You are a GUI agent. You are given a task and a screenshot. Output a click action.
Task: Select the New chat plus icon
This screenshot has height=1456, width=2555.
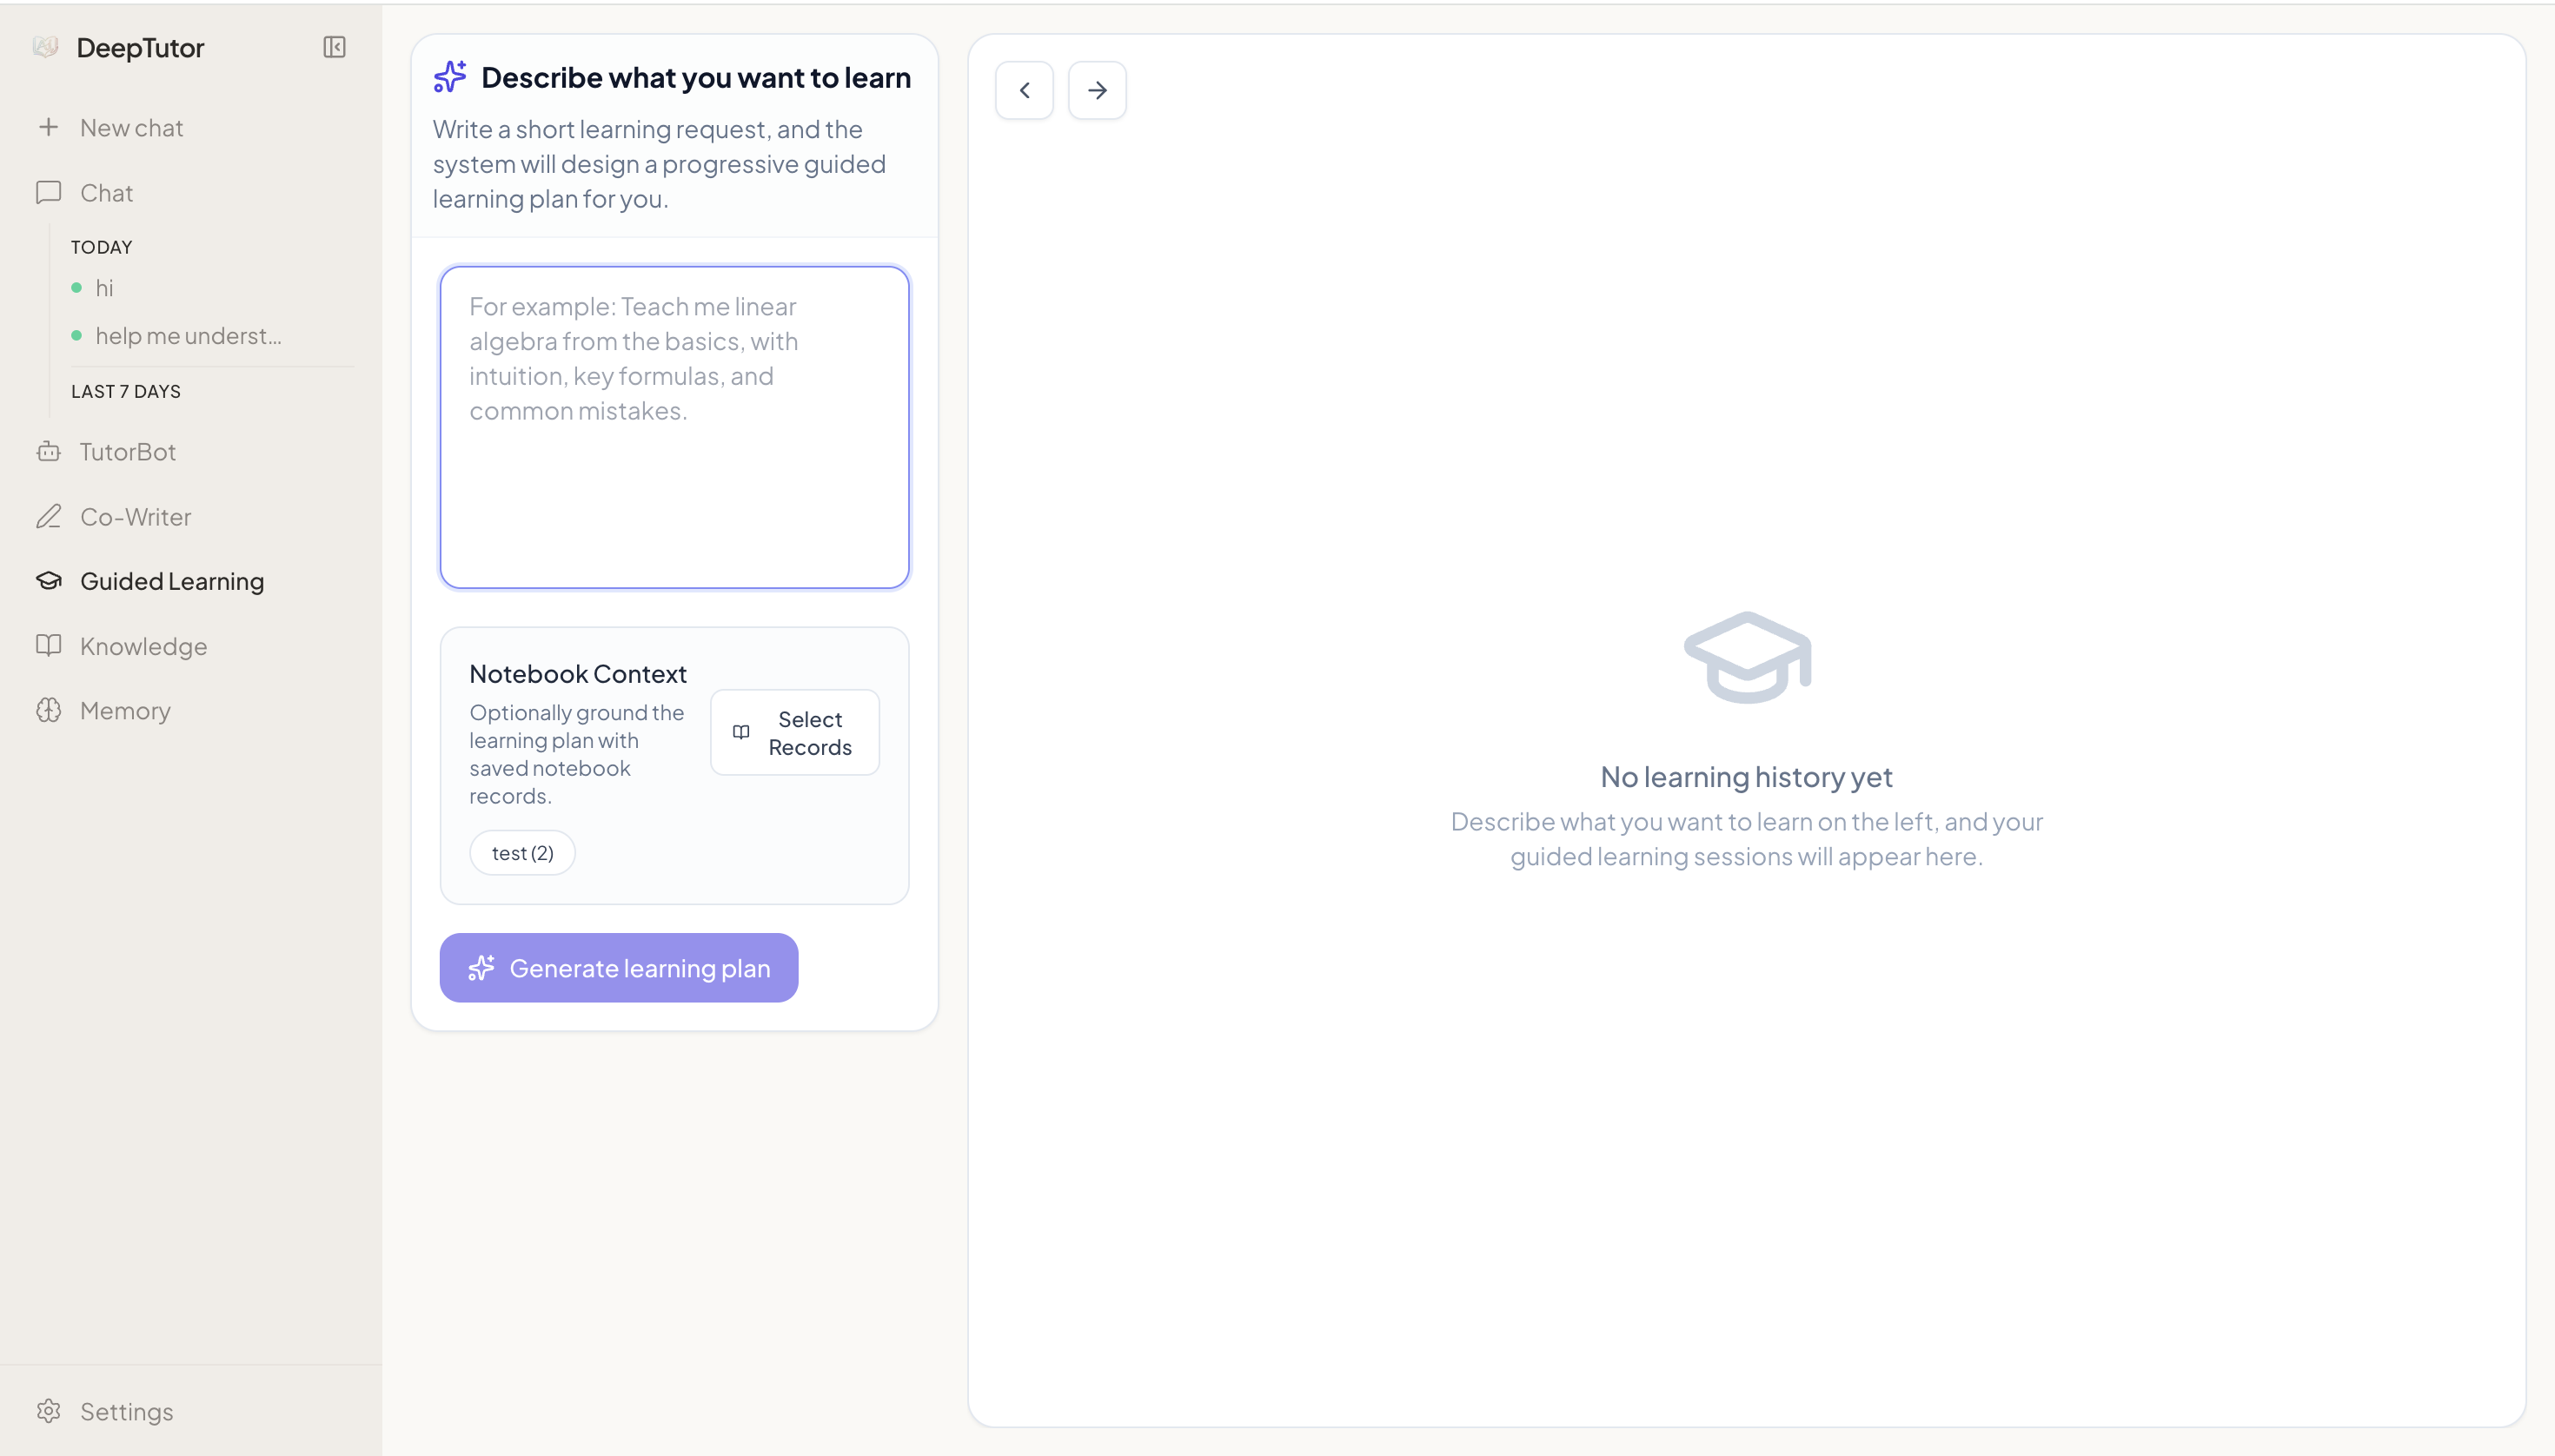pyautogui.click(x=48, y=127)
